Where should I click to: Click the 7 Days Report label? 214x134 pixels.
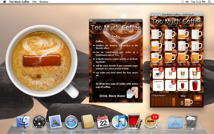tap(158, 95)
